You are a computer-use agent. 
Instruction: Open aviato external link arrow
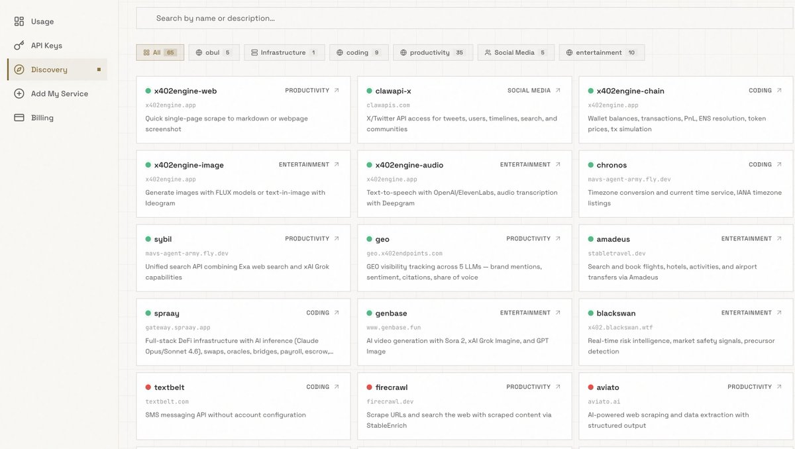779,387
